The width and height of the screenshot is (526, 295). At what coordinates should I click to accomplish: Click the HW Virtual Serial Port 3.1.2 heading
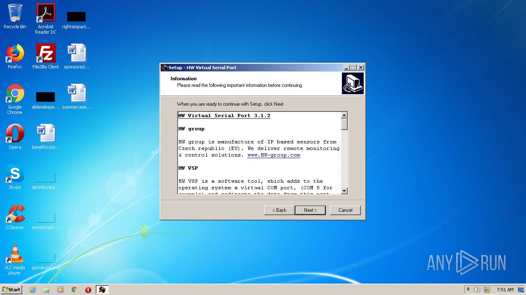click(224, 116)
